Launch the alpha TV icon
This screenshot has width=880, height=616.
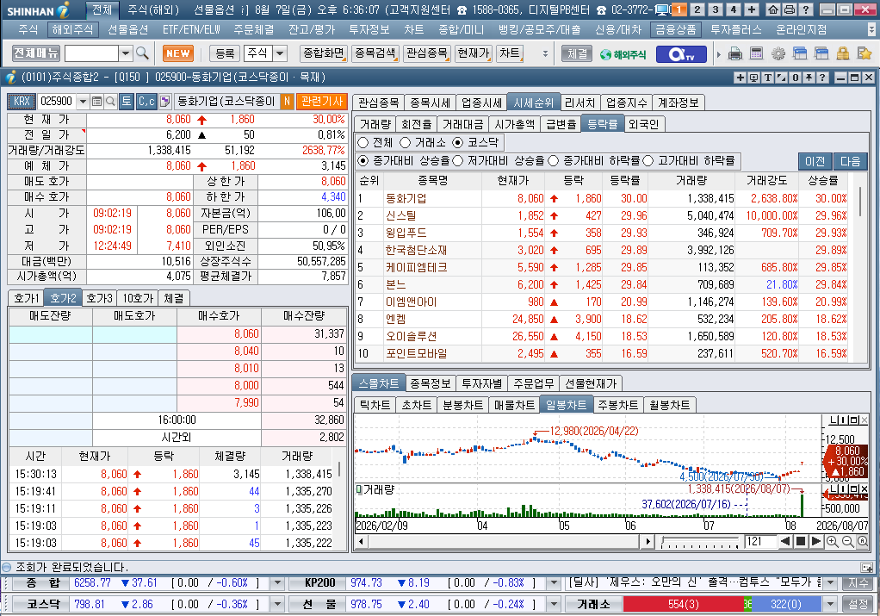tap(681, 54)
